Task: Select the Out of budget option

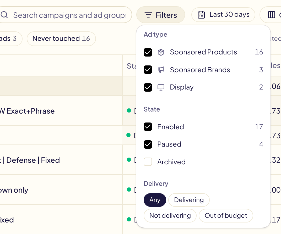Action: 226,216
